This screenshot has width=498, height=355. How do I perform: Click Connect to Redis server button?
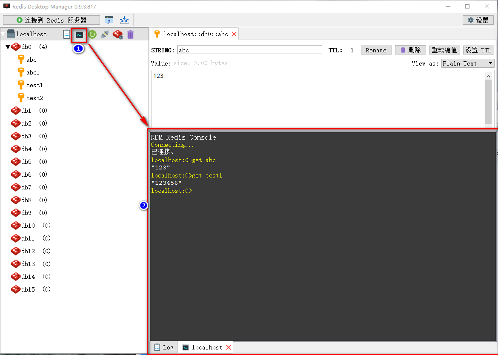[x=52, y=20]
